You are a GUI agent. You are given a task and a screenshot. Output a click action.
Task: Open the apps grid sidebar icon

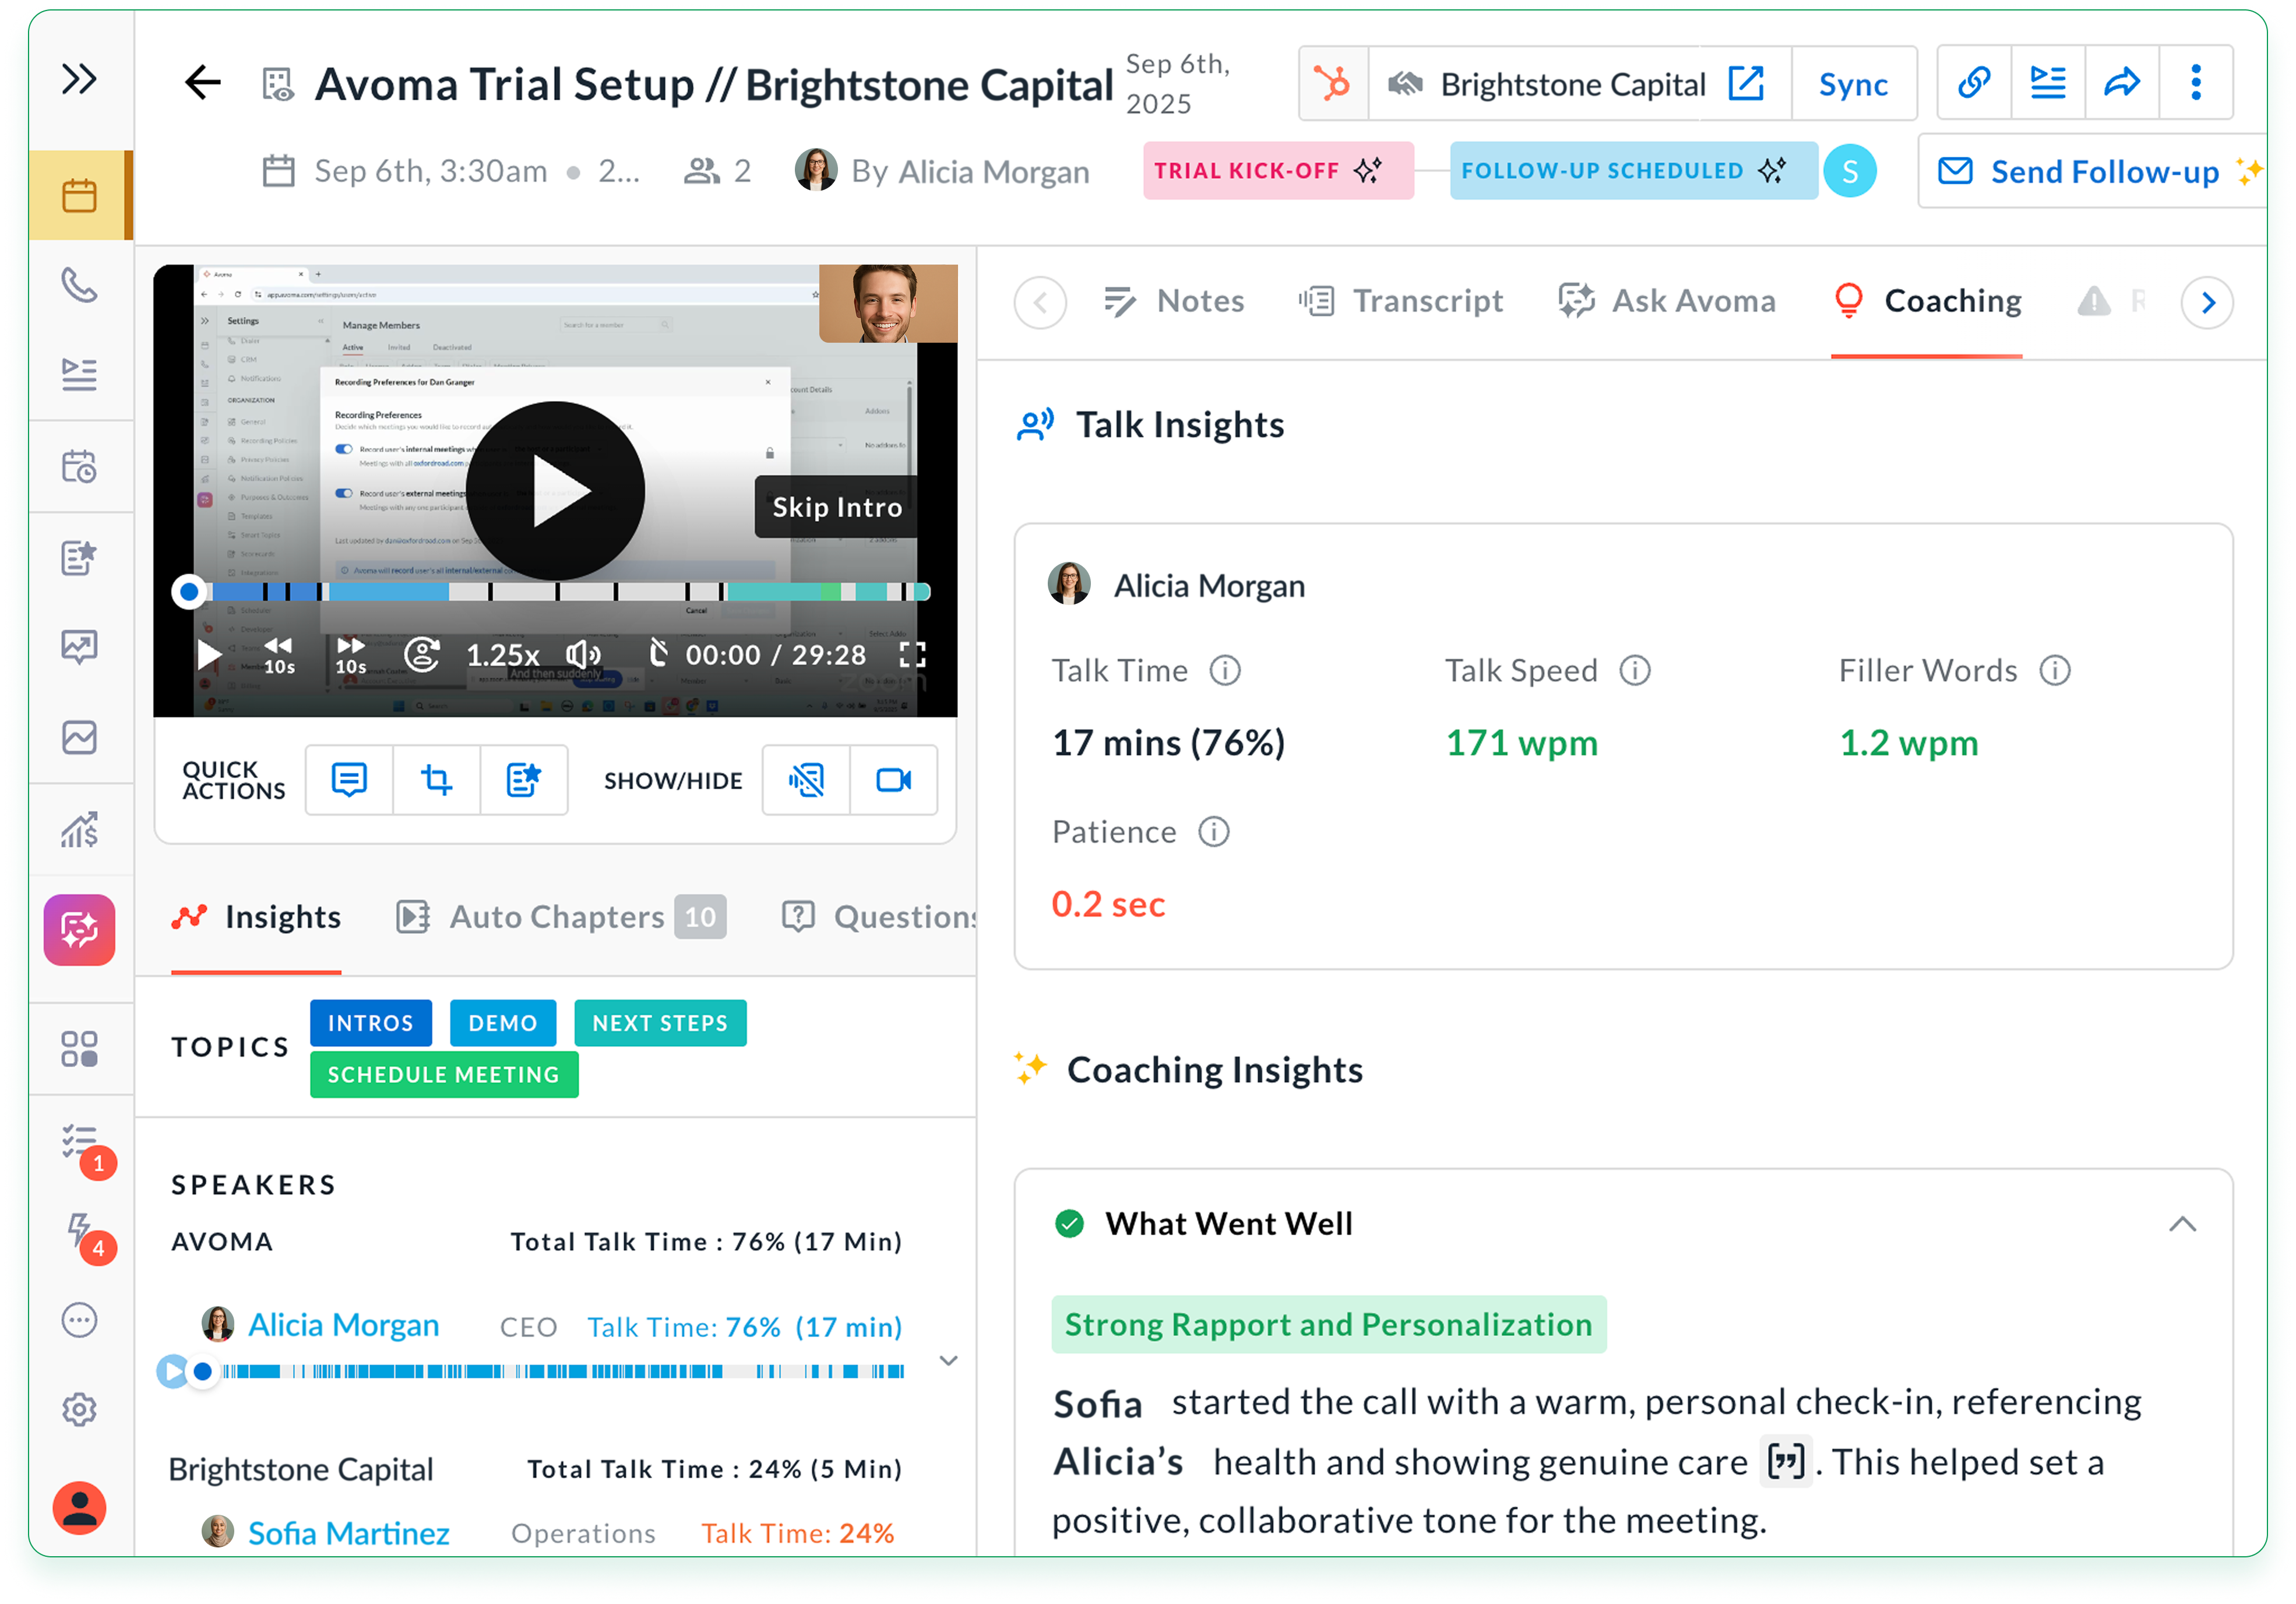point(79,1049)
